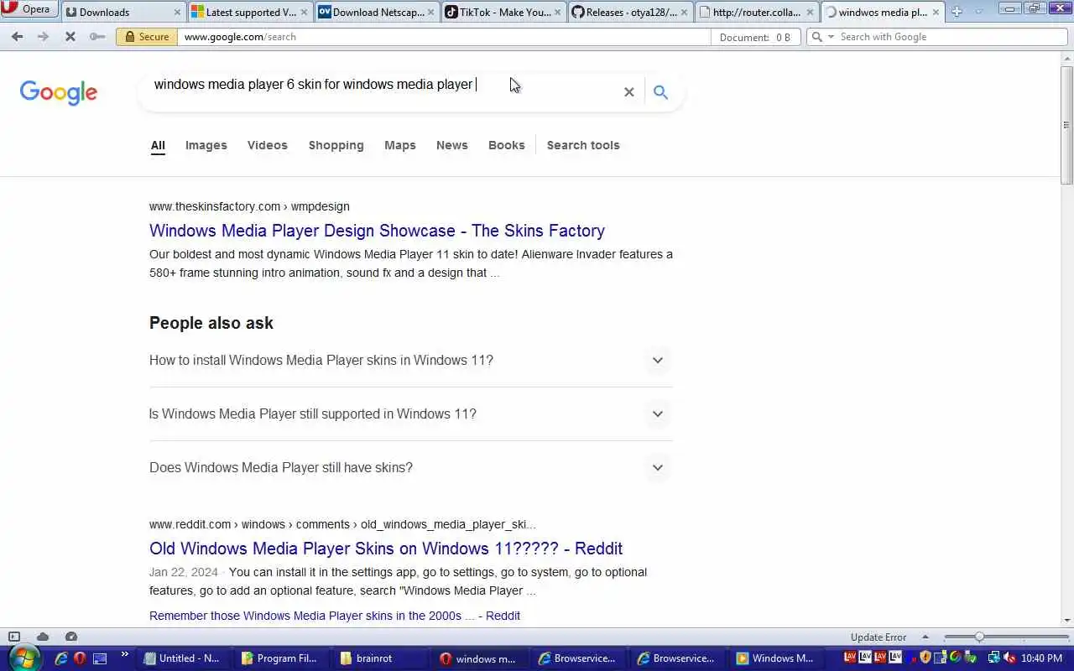Switch to Shopping results
This screenshot has height=671, width=1074.
[x=336, y=145]
